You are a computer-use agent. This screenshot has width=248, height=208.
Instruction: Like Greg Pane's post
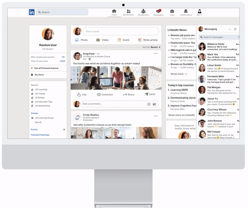(x=82, y=95)
